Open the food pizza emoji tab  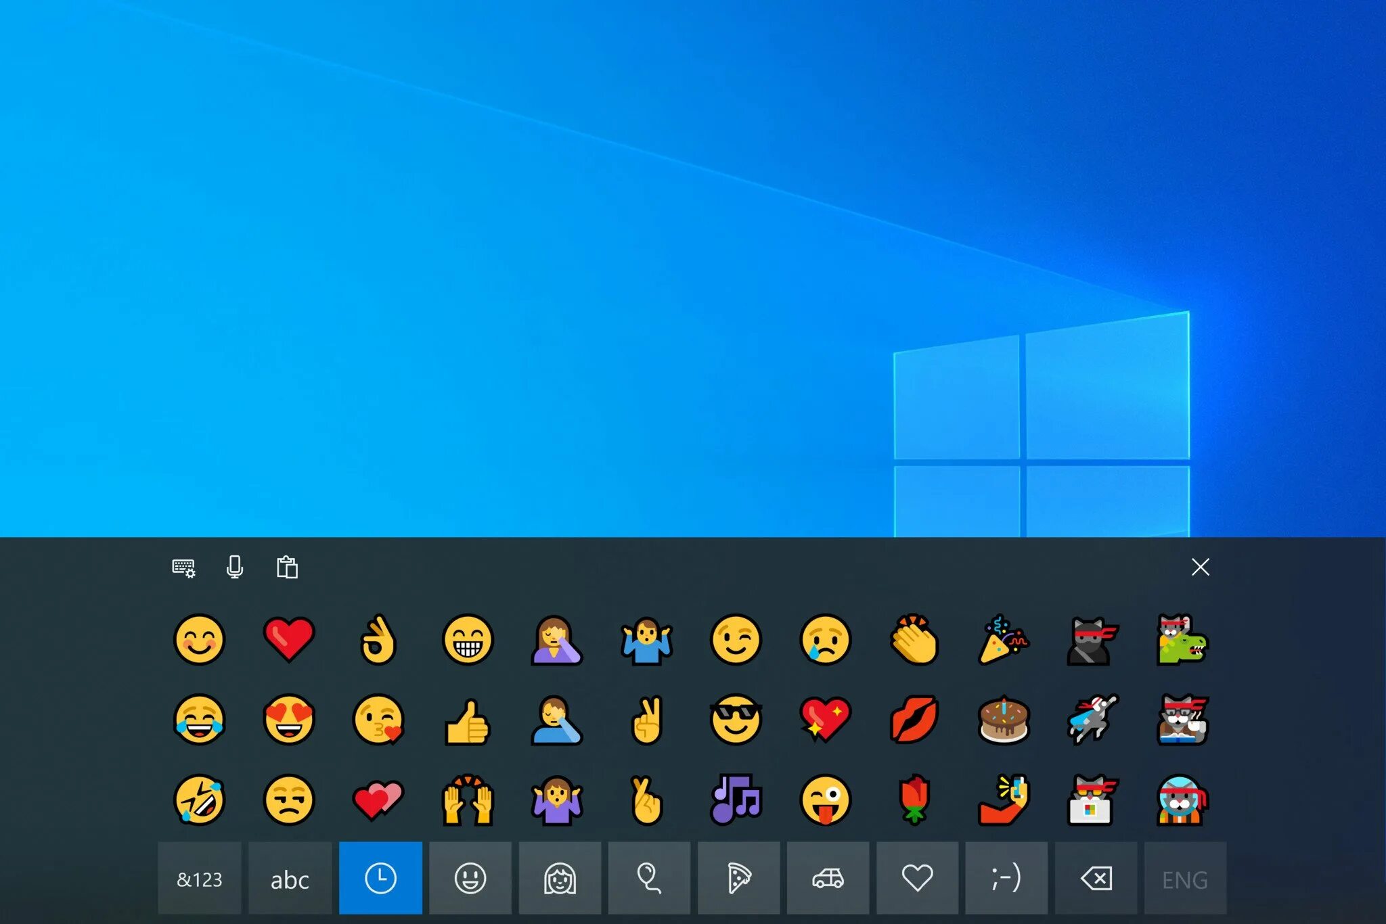click(738, 879)
